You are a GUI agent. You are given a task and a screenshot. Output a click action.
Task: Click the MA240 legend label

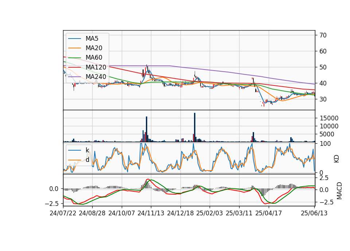coord(96,77)
